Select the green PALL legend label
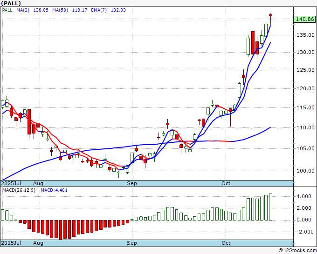Screen dimensions: 317x254 pos(7,9)
